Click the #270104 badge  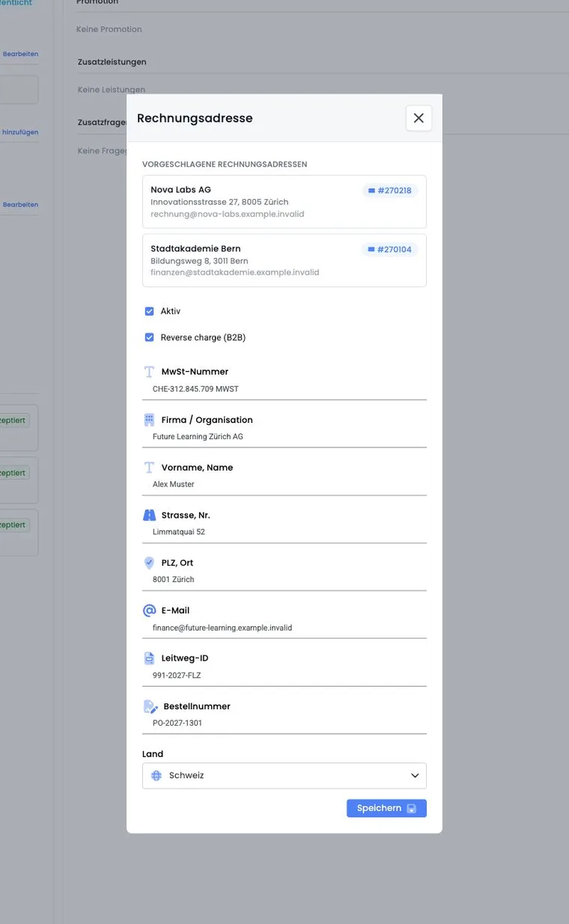(x=389, y=250)
